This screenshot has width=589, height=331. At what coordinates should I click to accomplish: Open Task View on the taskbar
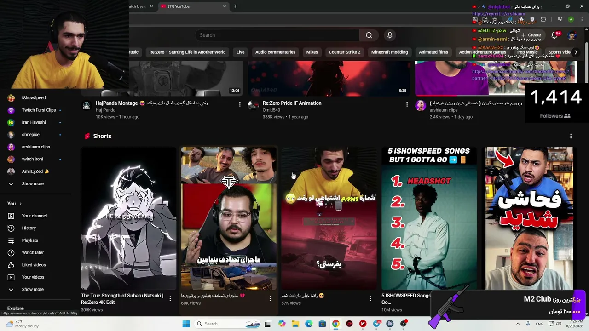[x=267, y=324]
